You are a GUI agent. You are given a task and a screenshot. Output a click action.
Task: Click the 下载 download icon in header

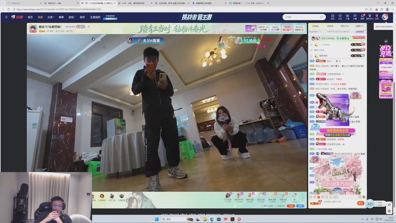pos(347,17)
